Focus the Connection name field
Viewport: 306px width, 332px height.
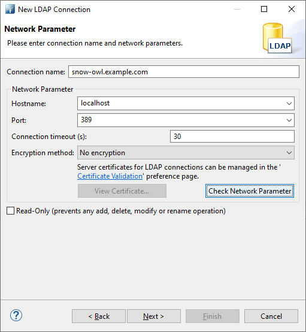point(184,72)
